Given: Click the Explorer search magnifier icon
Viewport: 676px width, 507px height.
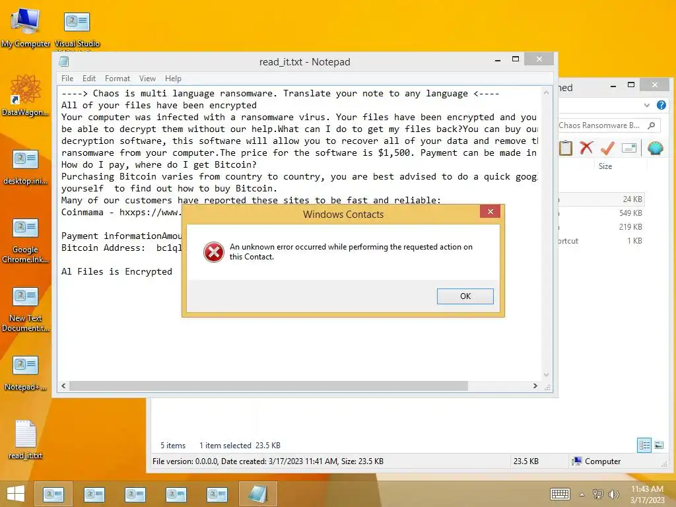Looking at the screenshot, I should [x=652, y=125].
